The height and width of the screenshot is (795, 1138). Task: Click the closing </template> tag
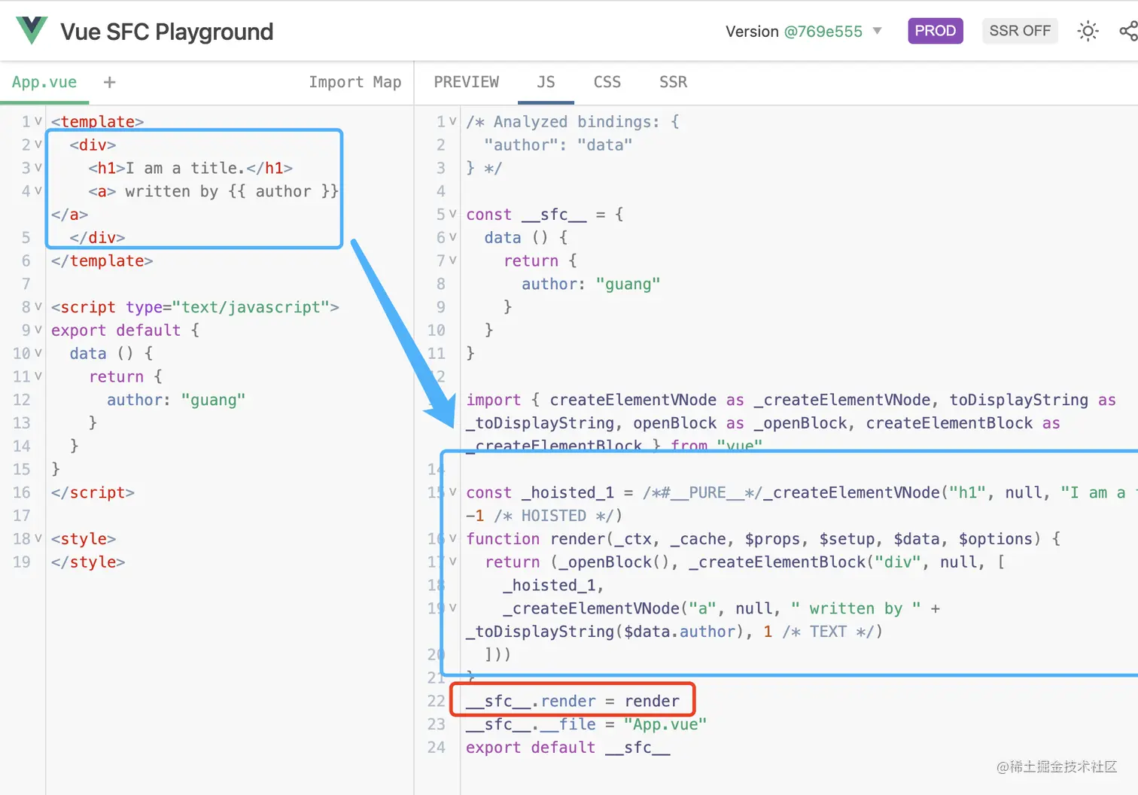pyautogui.click(x=102, y=261)
